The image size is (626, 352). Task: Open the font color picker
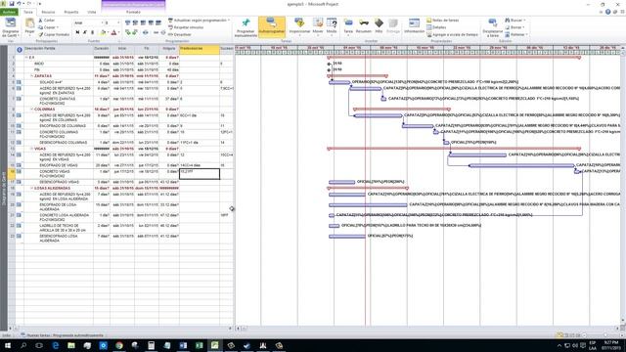[114, 32]
